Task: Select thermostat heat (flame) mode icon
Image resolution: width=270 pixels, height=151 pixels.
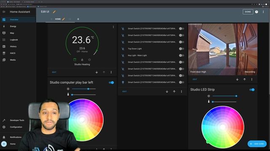Action: (x=82, y=60)
